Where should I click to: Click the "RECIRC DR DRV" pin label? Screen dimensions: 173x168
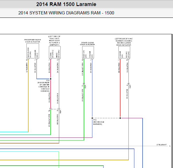(128, 54)
